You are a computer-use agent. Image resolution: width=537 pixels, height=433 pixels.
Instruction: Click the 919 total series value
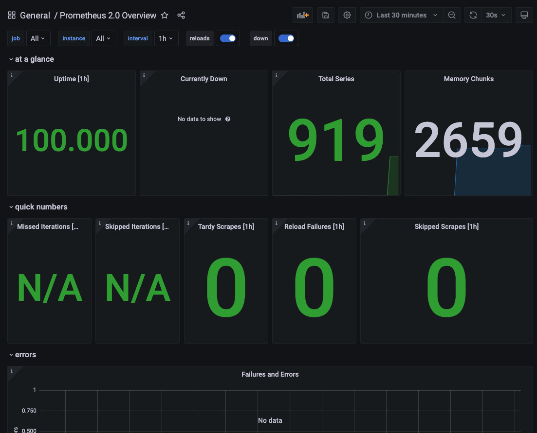pyautogui.click(x=336, y=139)
